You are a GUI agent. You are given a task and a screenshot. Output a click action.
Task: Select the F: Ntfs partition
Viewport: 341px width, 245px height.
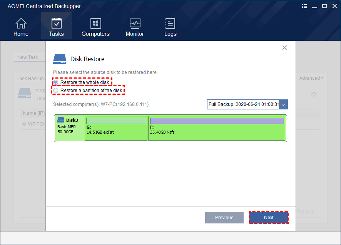(x=217, y=128)
